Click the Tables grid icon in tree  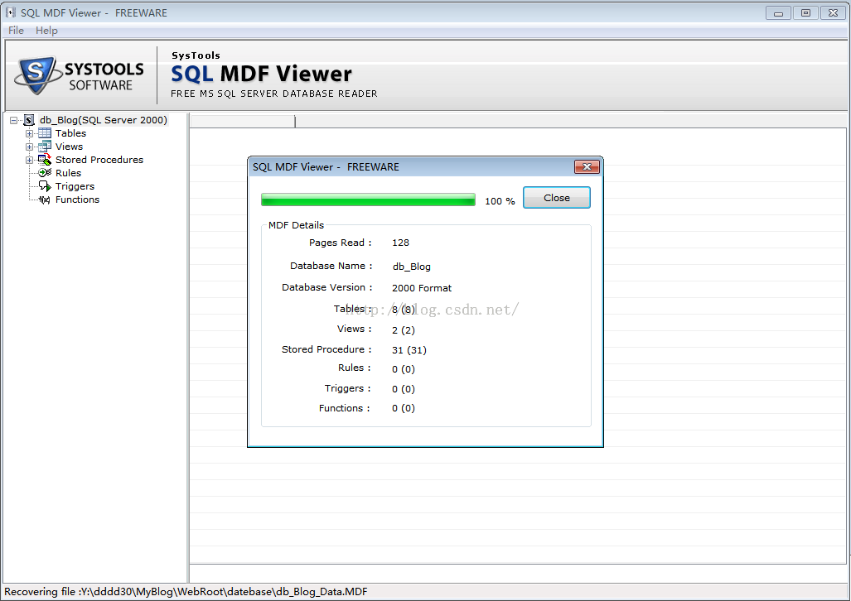click(45, 133)
